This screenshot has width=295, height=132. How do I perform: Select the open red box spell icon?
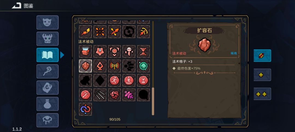[85, 51]
